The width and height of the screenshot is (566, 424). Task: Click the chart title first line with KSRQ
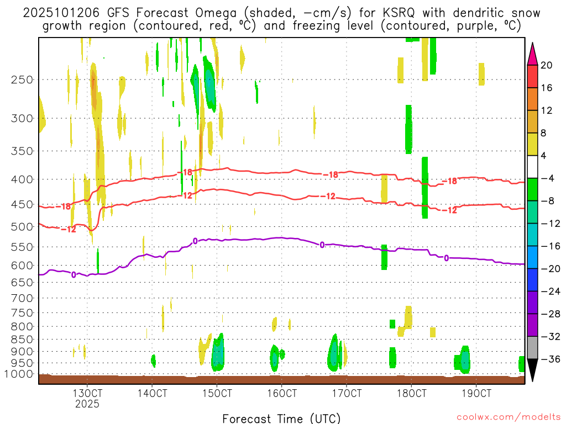click(x=281, y=13)
